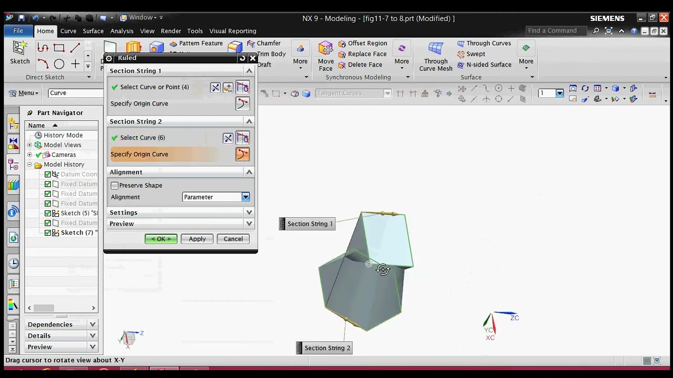
Task: Click Section String 2 origin curve icon
Action: [242, 154]
